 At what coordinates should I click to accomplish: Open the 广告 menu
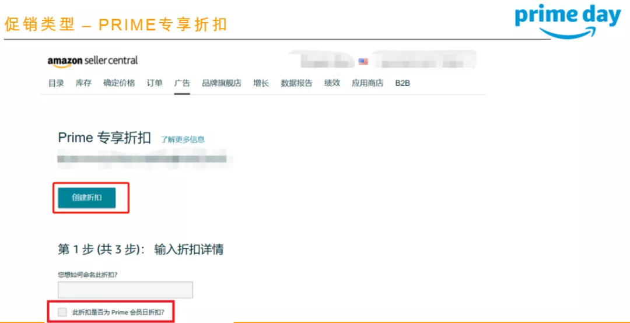182,83
